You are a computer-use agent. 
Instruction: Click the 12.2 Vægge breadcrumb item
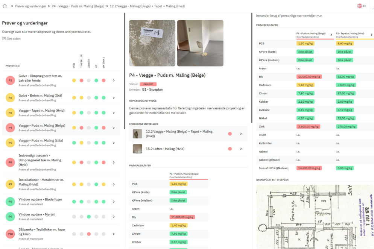click(x=147, y=6)
